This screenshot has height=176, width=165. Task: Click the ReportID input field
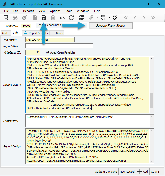point(26,26)
